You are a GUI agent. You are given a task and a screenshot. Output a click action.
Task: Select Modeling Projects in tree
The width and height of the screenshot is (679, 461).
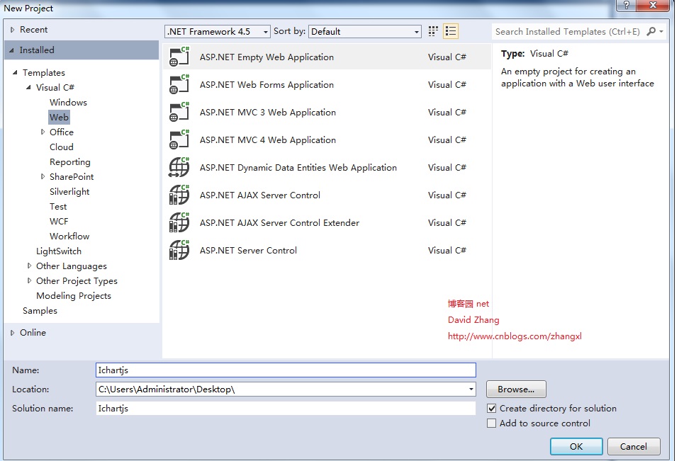[74, 296]
